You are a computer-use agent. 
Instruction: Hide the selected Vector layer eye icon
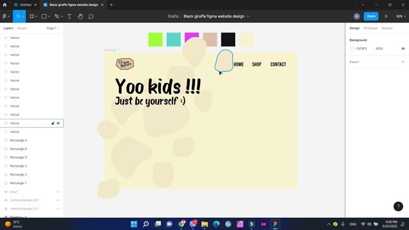click(x=58, y=123)
